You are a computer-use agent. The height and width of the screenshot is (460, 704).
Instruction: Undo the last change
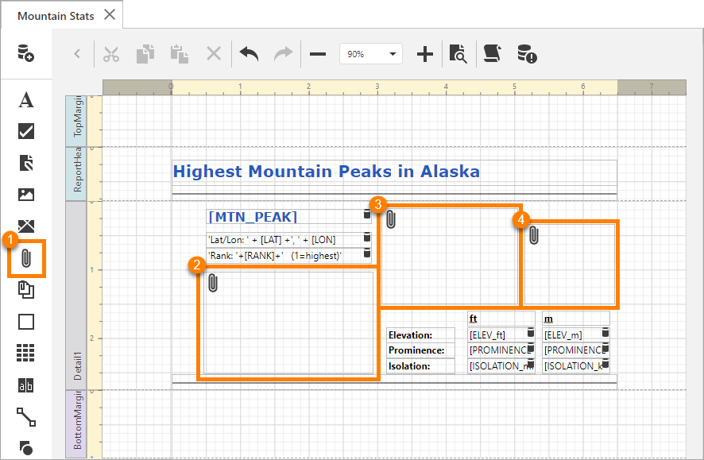tap(249, 54)
